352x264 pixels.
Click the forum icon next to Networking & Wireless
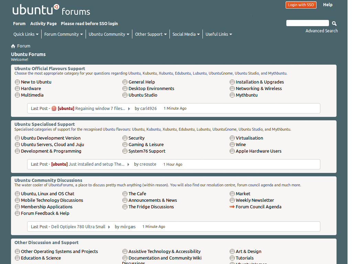click(232, 88)
